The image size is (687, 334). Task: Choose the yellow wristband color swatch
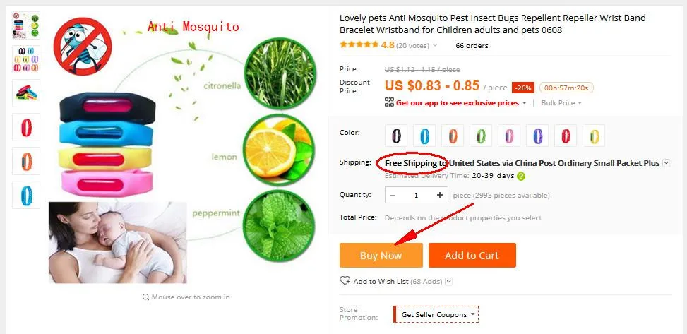[x=594, y=136]
